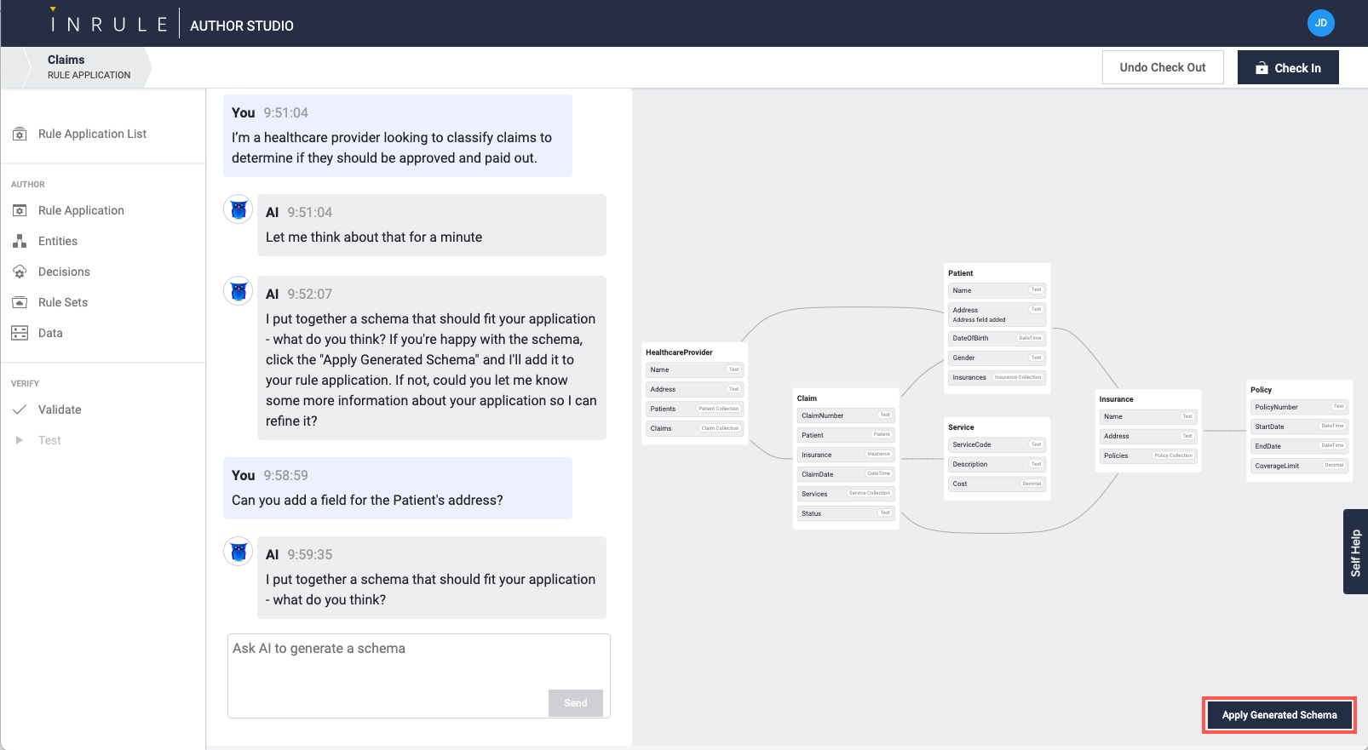Open the Self Help side tab
1368x750 pixels.
pyautogui.click(x=1355, y=552)
